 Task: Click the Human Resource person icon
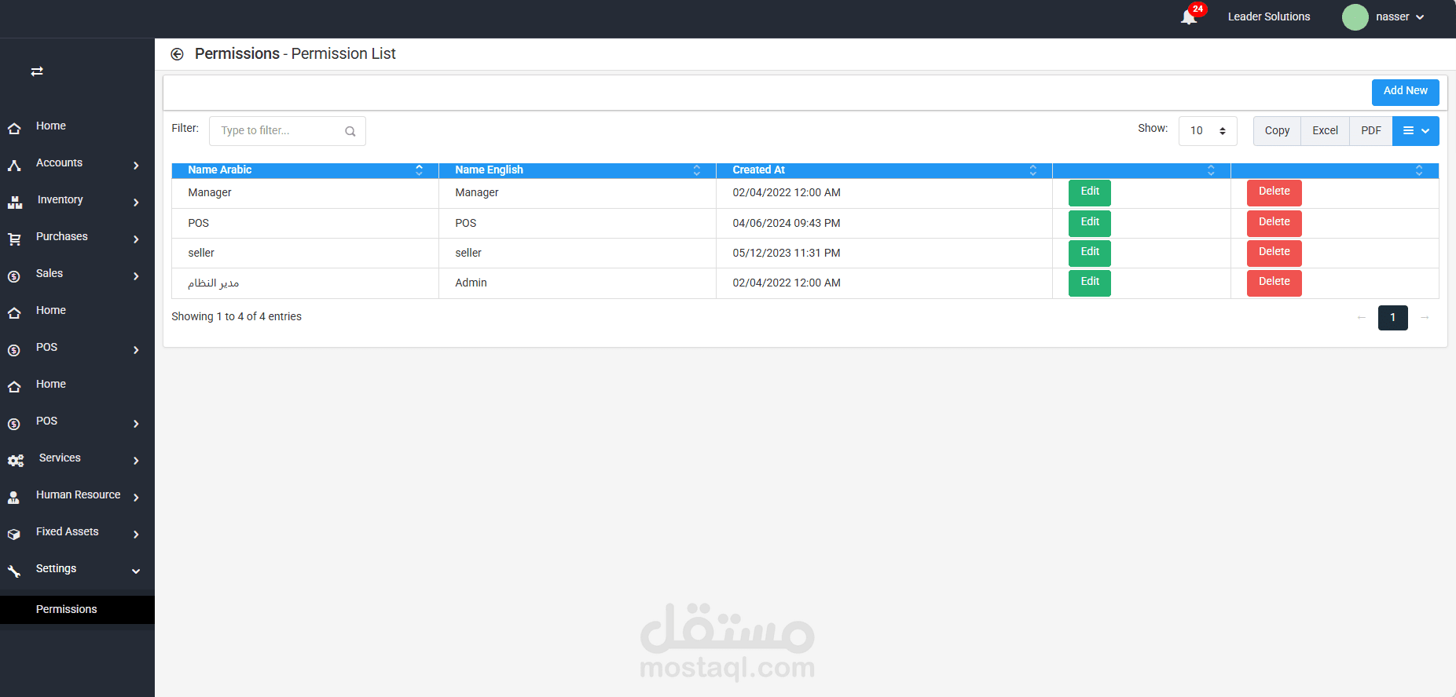14,498
